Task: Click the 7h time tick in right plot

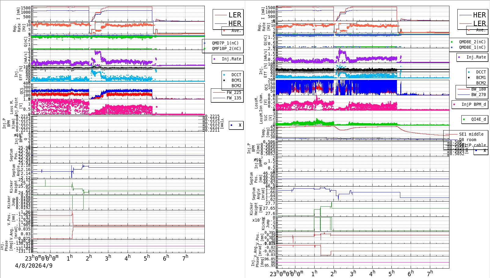Action: 430,273
